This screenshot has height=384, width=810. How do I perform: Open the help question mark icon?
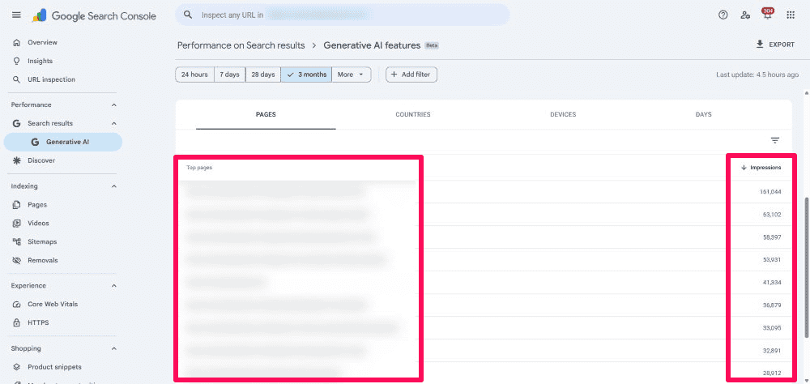pyautogui.click(x=723, y=15)
